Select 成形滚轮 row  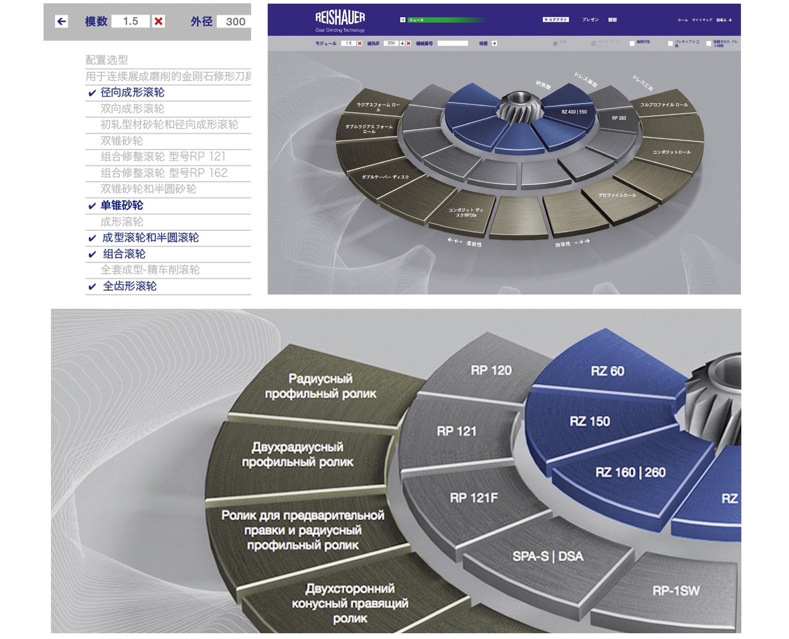coord(168,222)
